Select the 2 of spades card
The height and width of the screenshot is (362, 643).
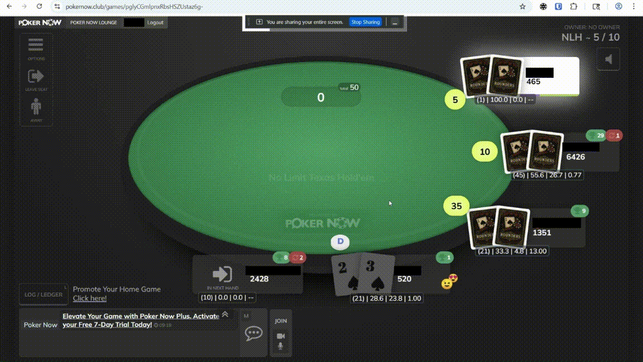(x=346, y=274)
